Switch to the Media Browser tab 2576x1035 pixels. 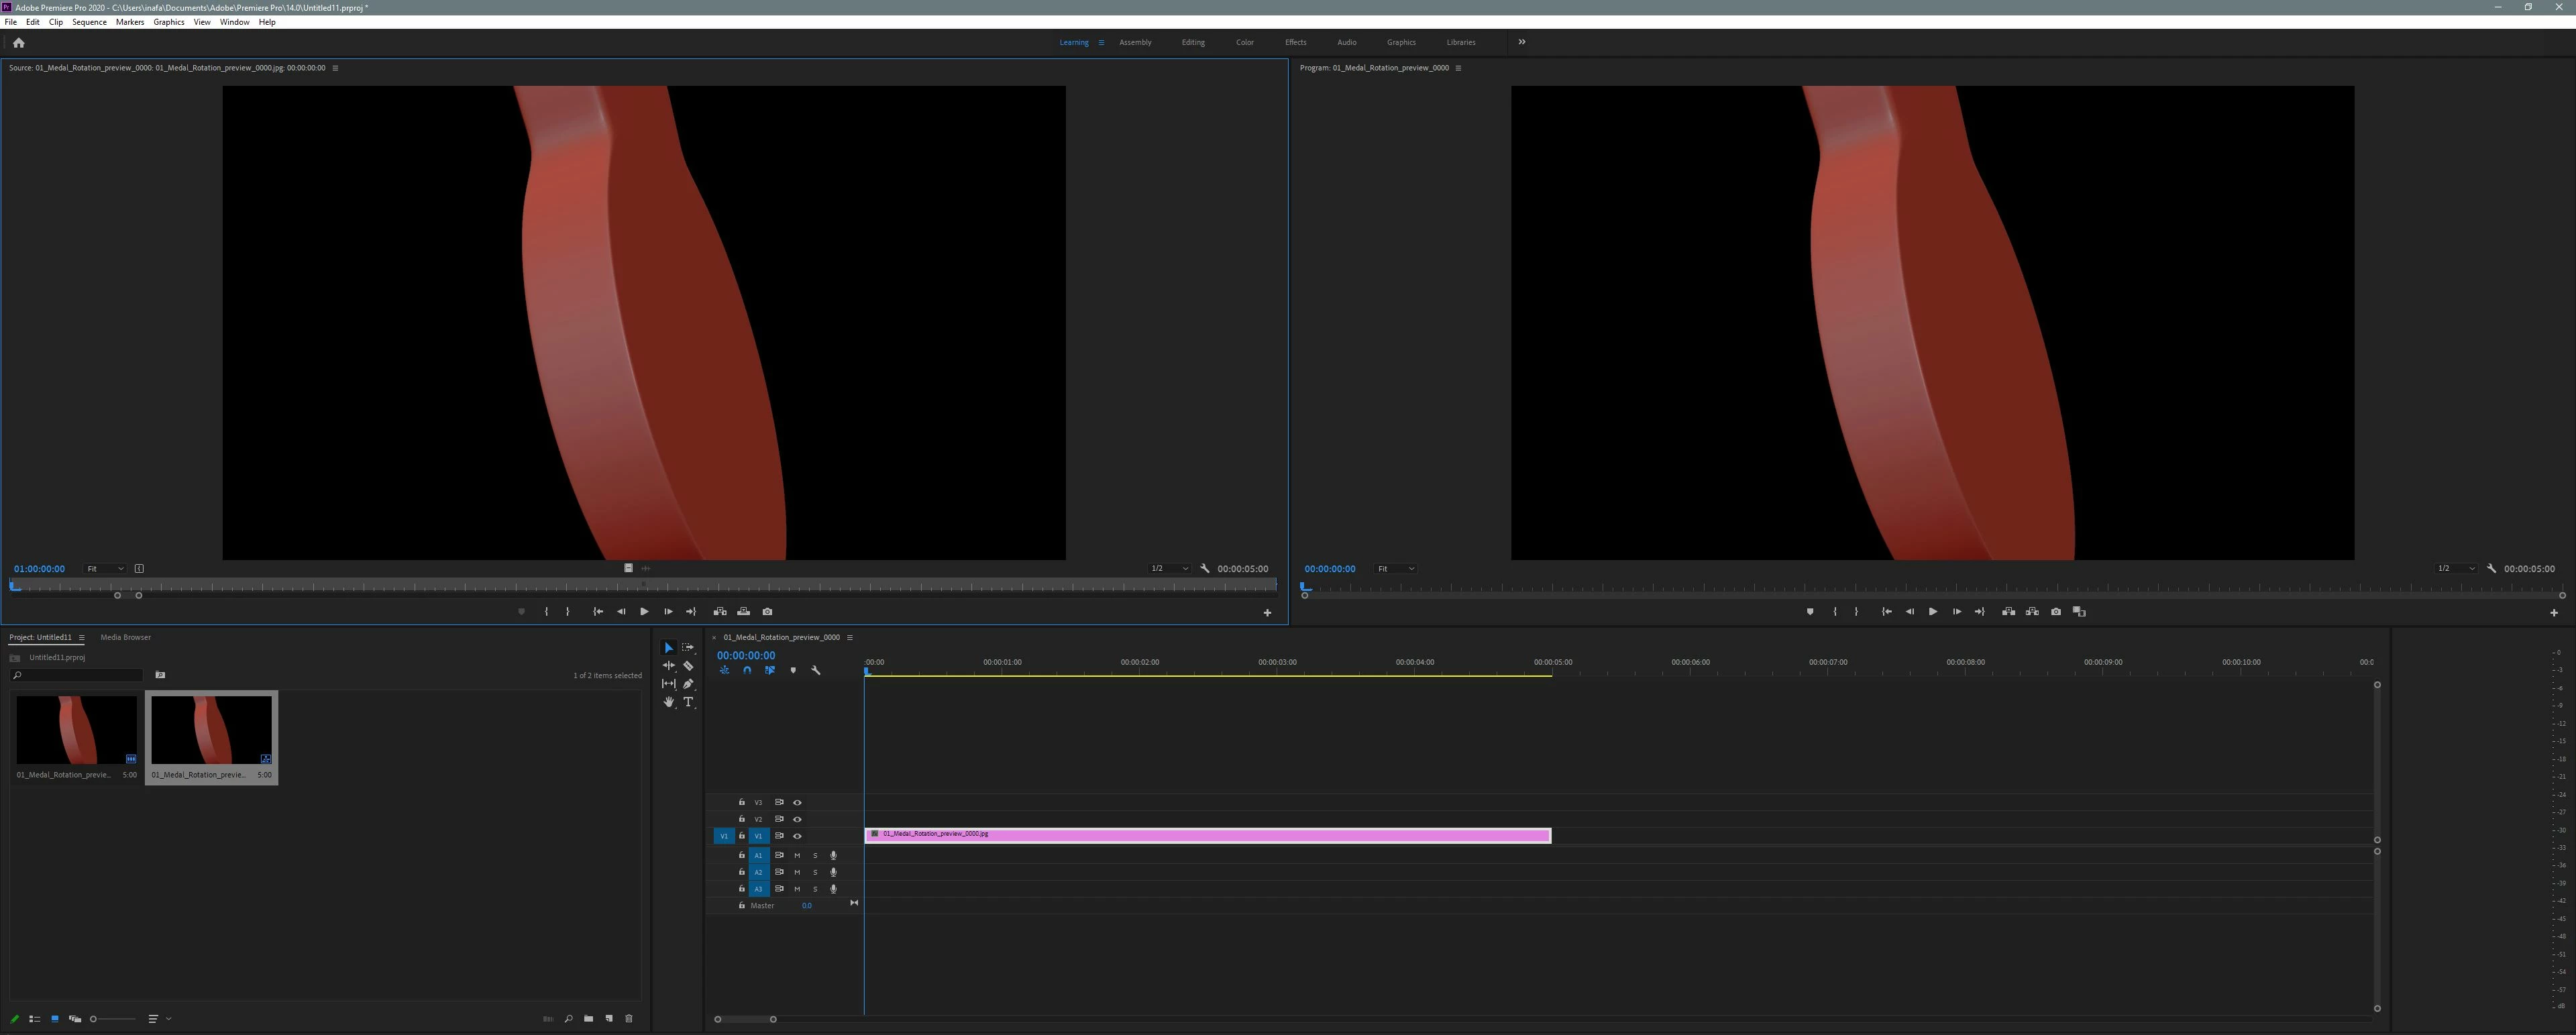125,637
